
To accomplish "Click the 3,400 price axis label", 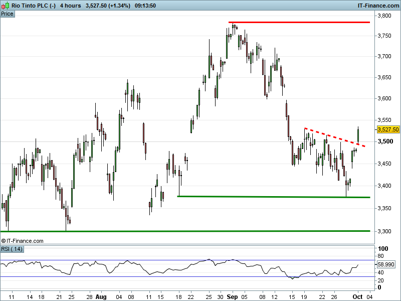I will click(384, 186).
